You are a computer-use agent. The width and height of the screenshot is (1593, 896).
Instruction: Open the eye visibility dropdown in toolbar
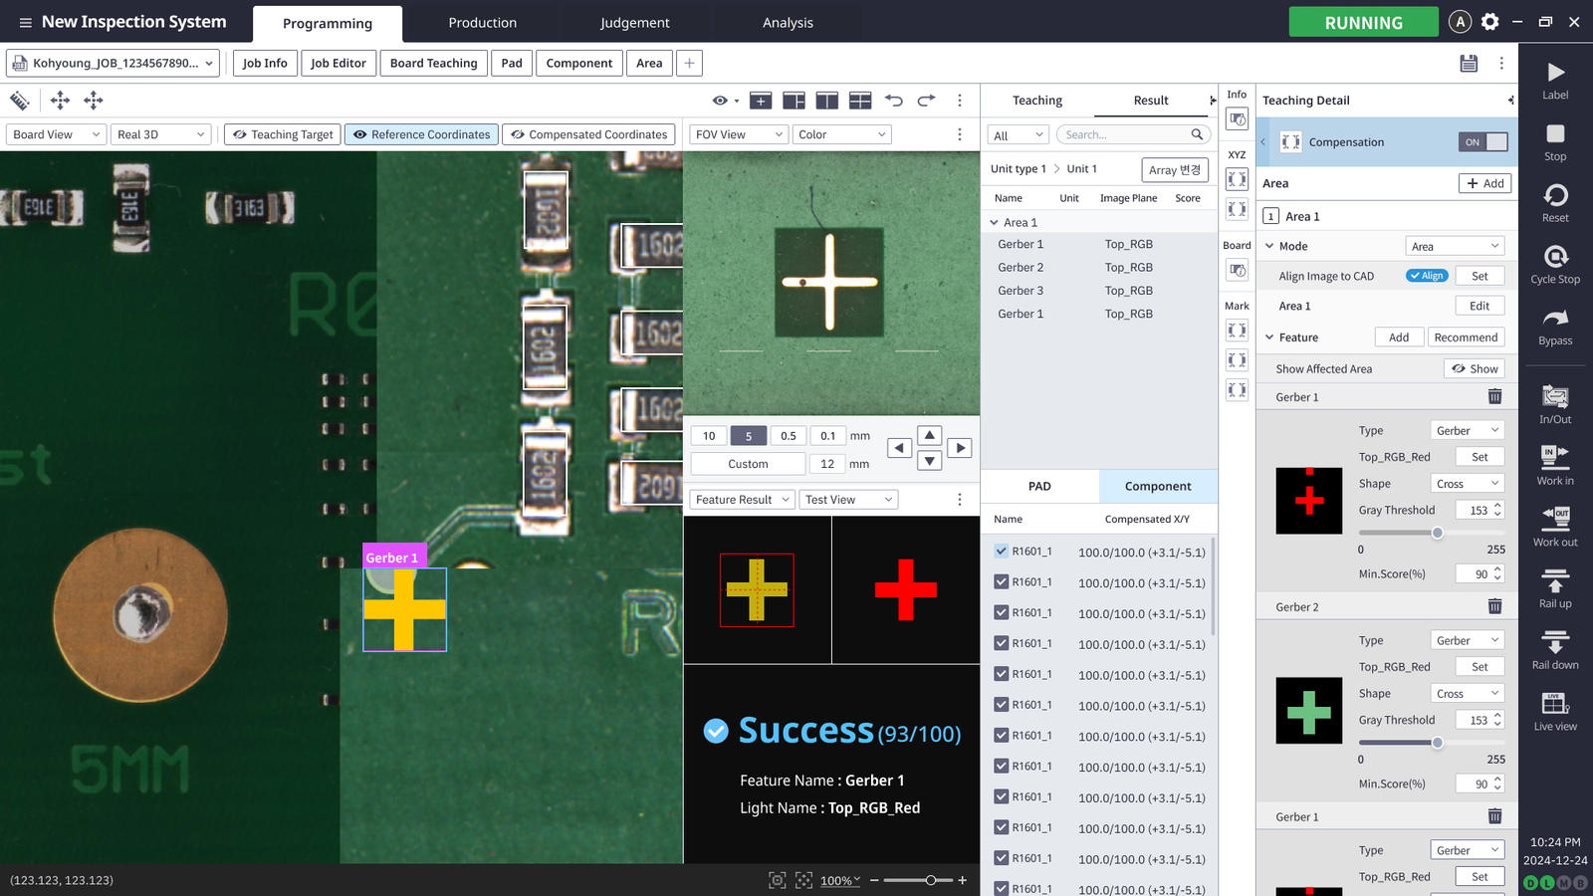pyautogui.click(x=726, y=101)
